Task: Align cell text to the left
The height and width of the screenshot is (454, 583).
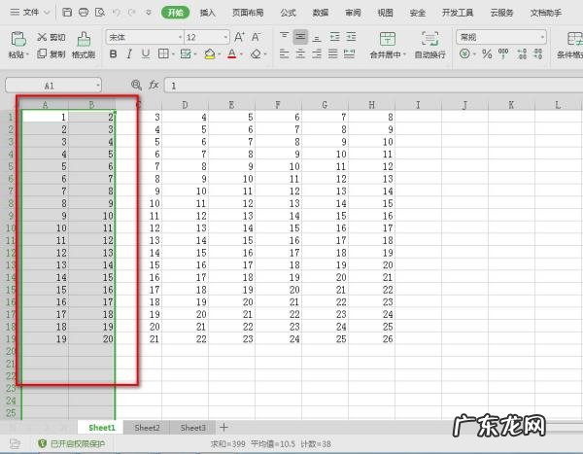Action: pos(284,54)
